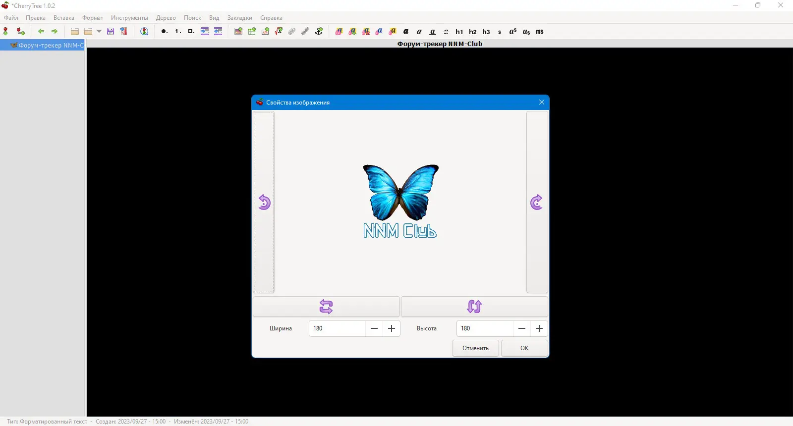
Task: Open the Правка menu
Action: [36, 18]
